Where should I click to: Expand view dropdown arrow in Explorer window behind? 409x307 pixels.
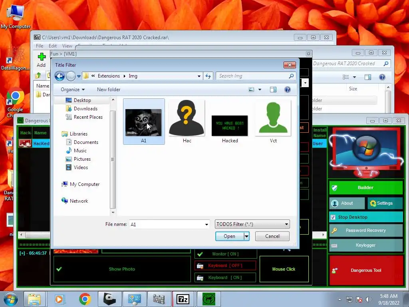pos(355,77)
